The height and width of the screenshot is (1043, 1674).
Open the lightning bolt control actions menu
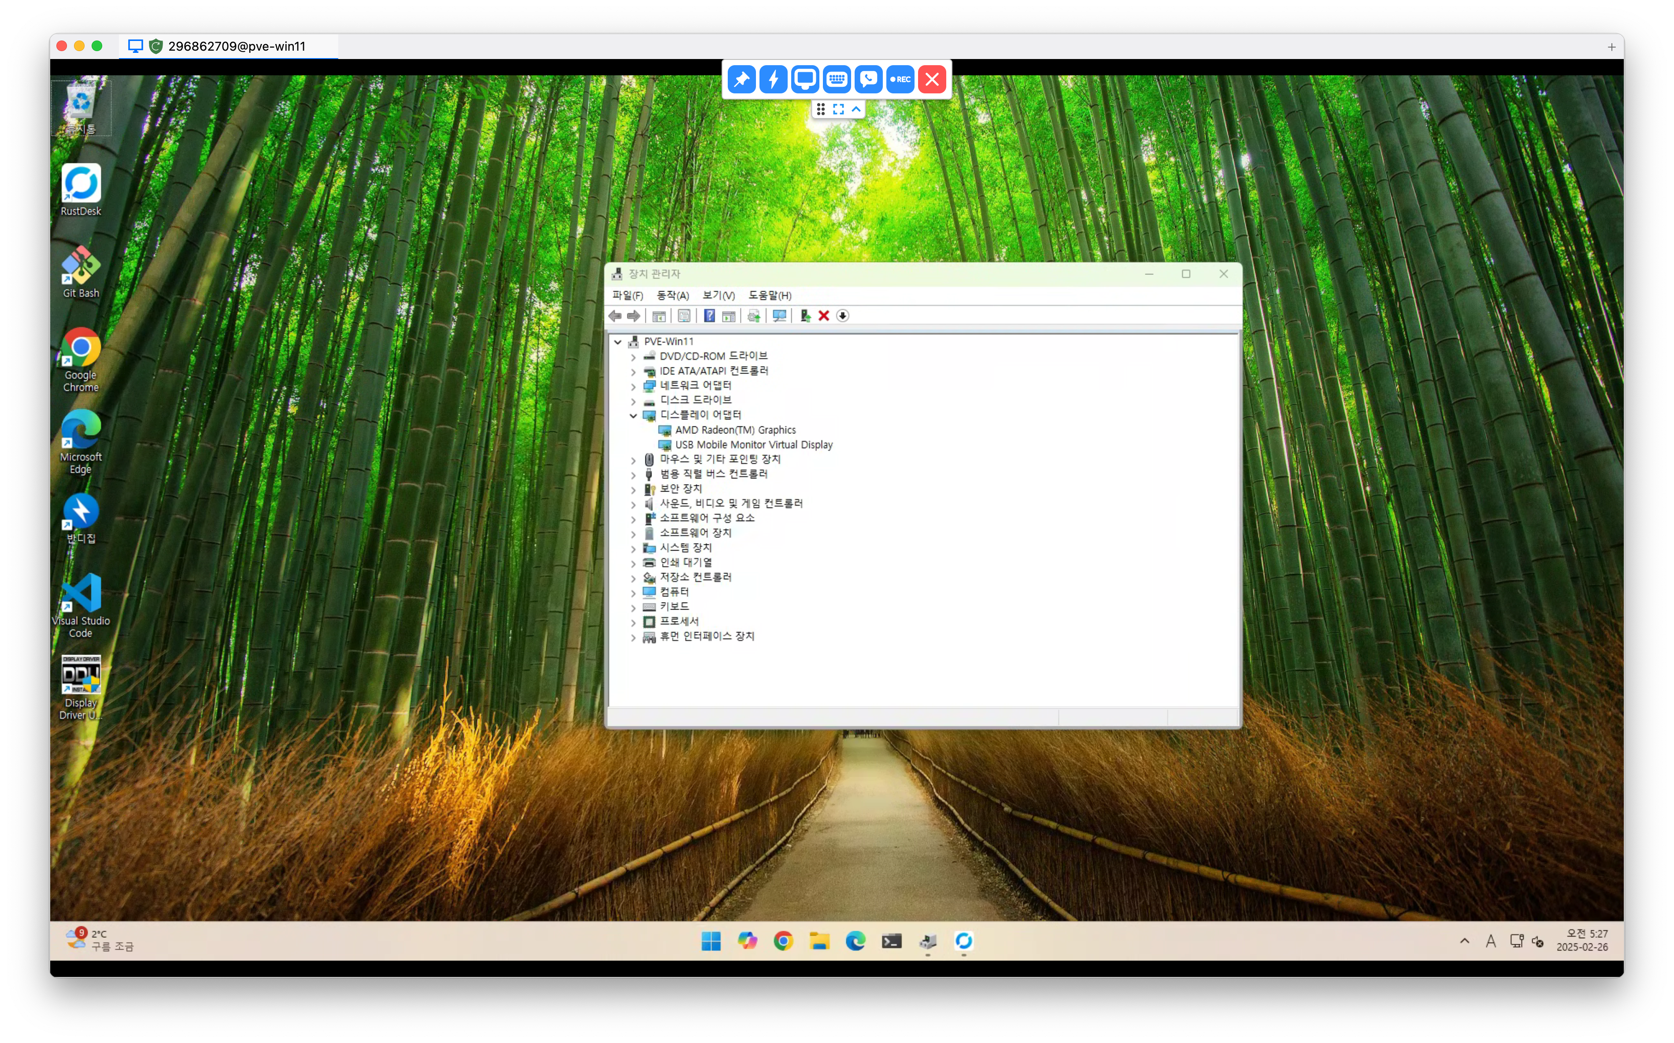tap(773, 79)
